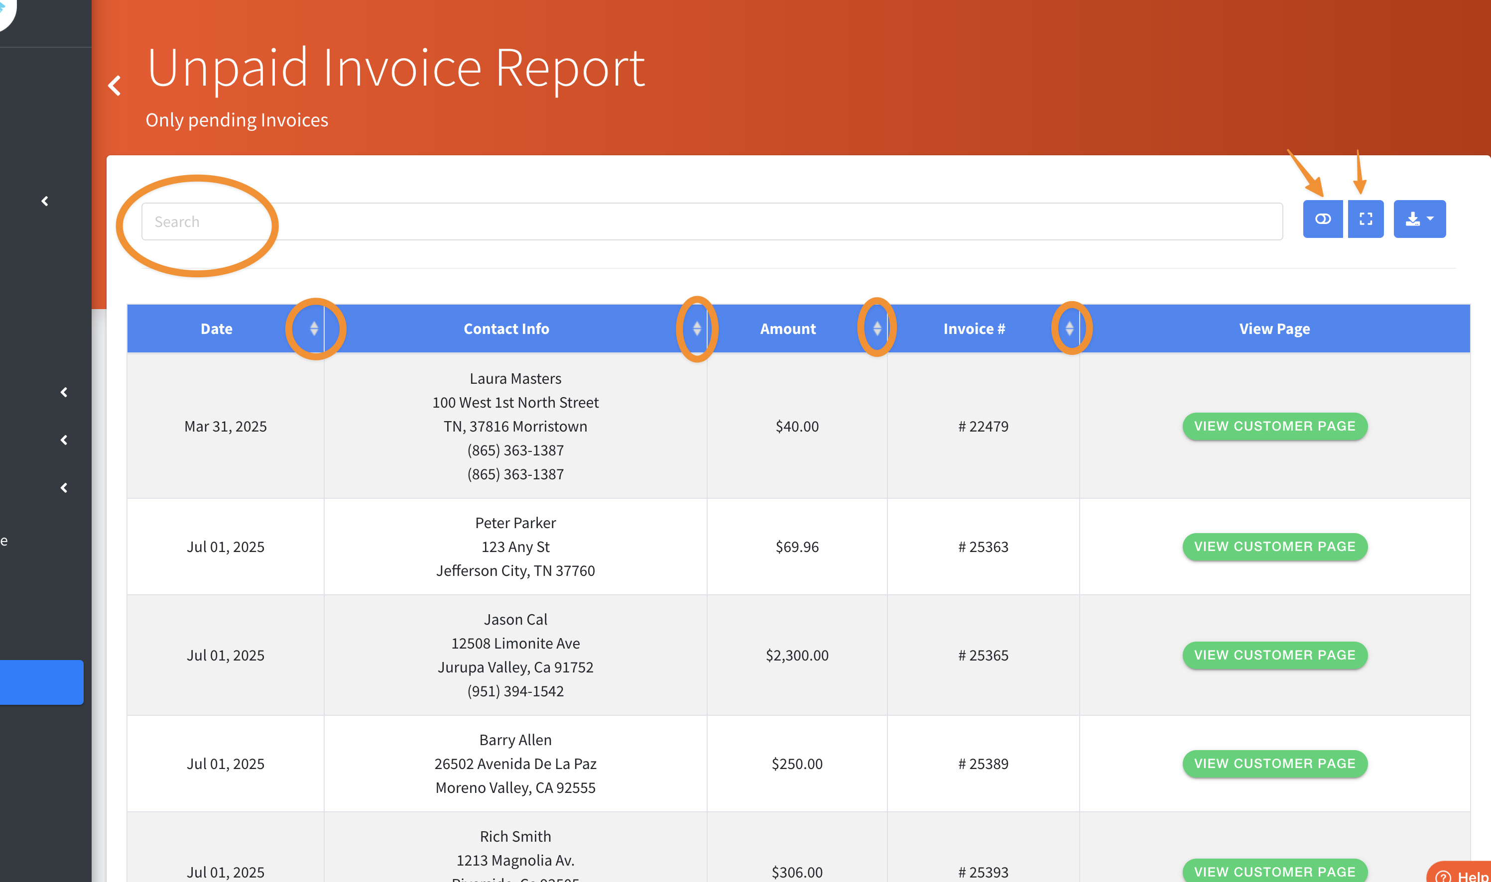The width and height of the screenshot is (1491, 882).
Task: Expand the third sidebar chevron item
Action: tap(64, 440)
